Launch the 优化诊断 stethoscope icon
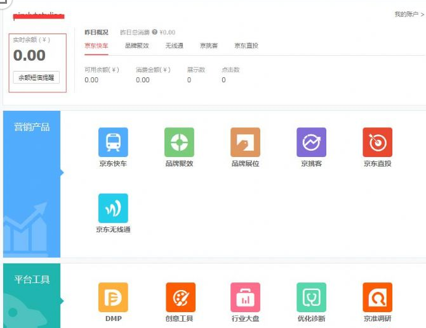Screen dimensions: 426x328 [x=311, y=298]
